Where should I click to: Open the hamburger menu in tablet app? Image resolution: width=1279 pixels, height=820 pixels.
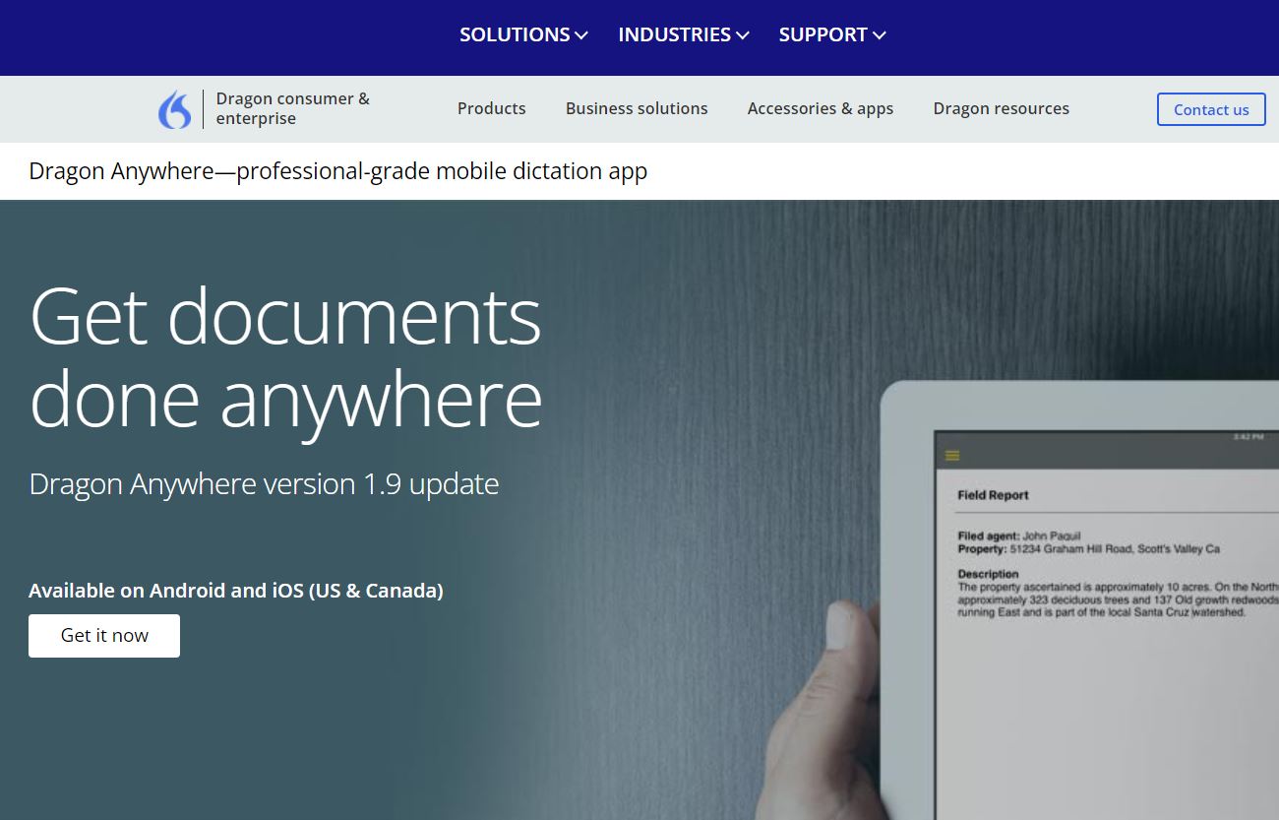click(x=951, y=456)
